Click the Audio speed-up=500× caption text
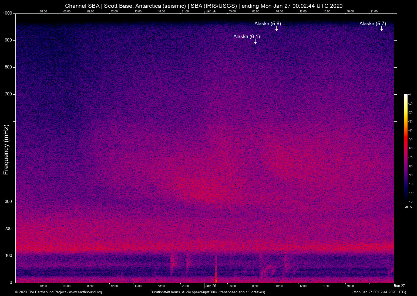 click(199, 292)
